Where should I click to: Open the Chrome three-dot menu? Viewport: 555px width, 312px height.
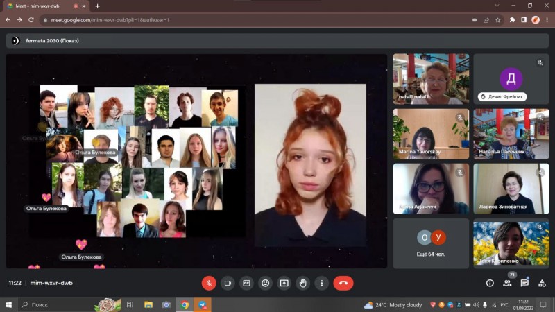point(545,20)
